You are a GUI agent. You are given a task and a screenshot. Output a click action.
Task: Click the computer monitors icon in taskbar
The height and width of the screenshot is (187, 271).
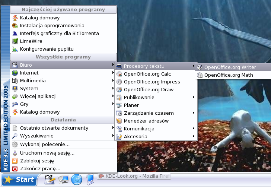point(63,180)
